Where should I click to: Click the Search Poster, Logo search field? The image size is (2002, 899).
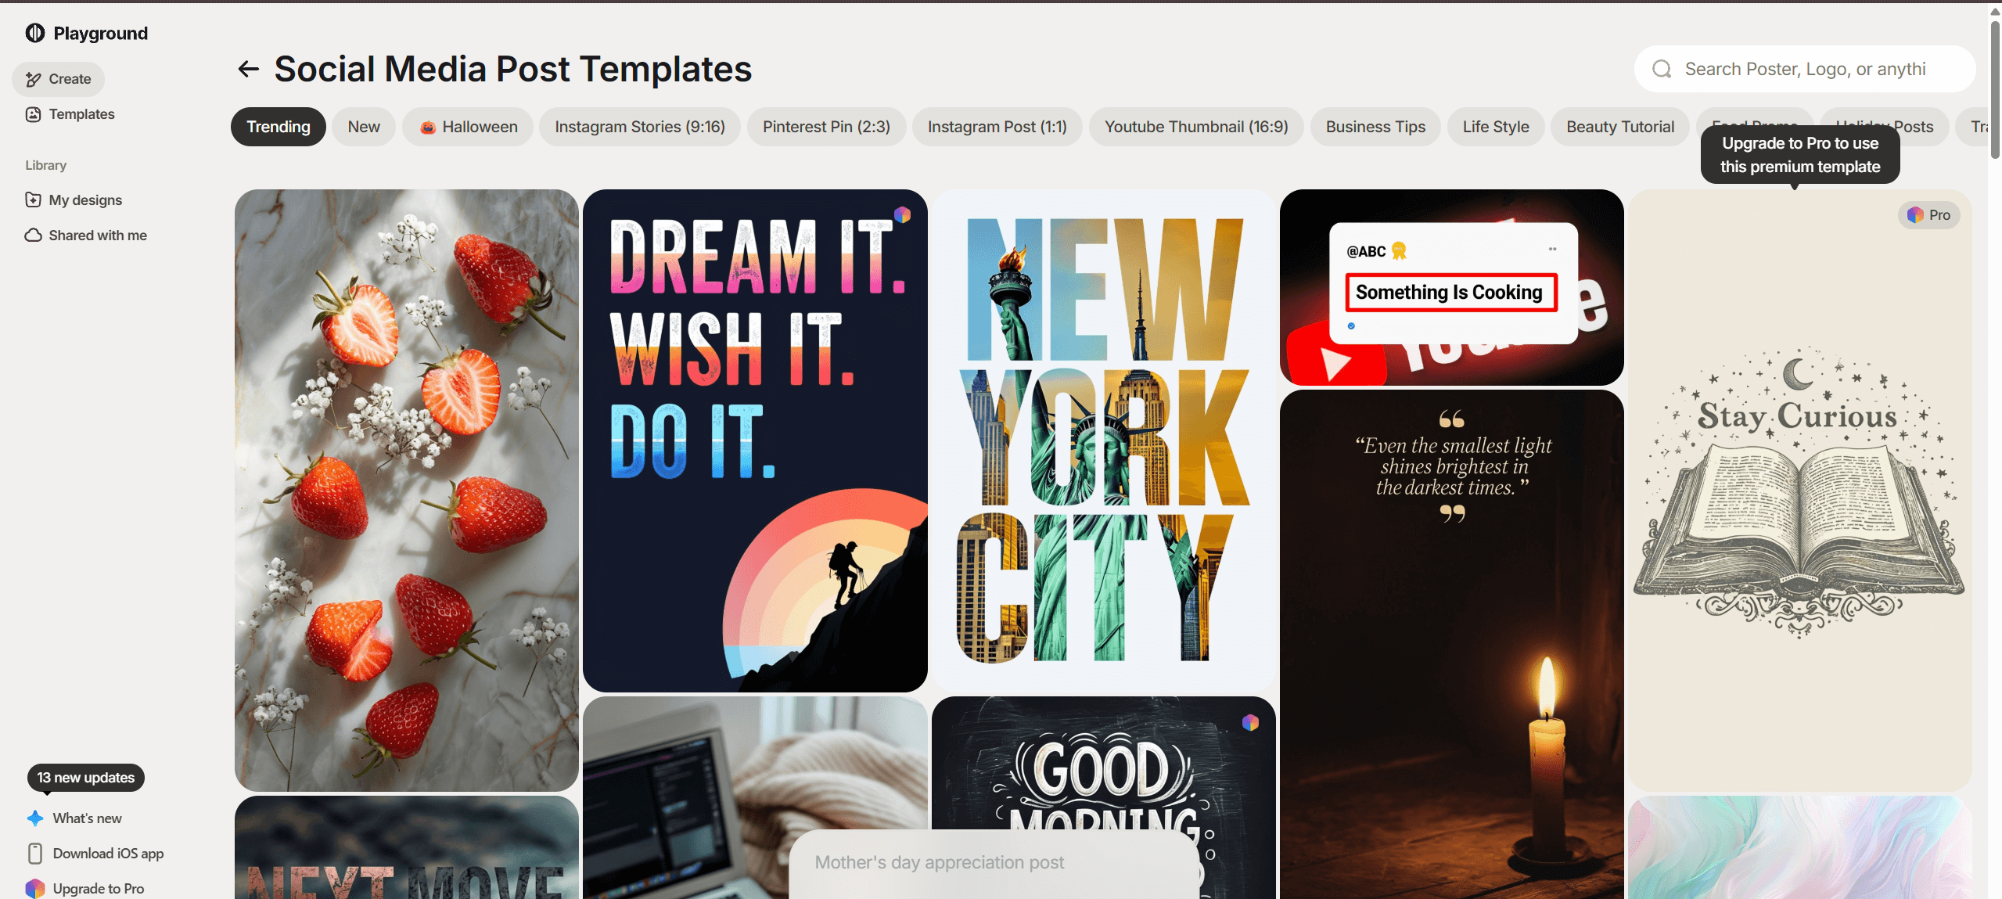(x=1804, y=69)
